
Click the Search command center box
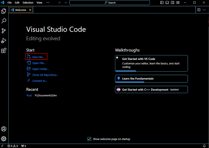109,3
